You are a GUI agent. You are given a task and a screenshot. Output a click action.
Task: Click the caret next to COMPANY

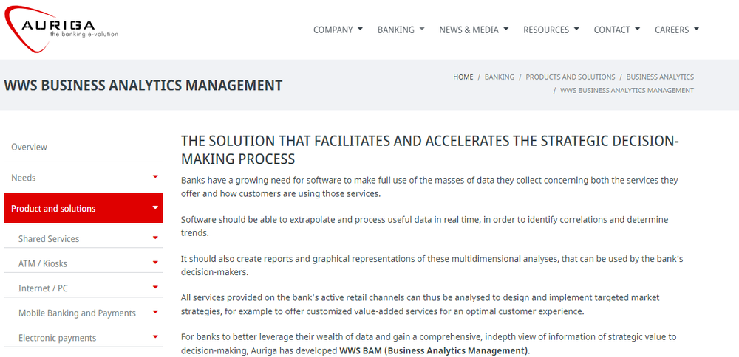360,29
